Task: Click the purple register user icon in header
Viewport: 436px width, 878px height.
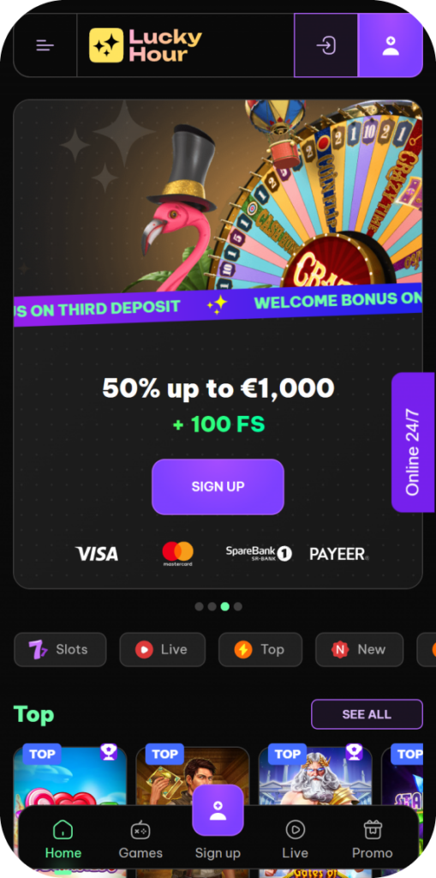Action: click(390, 45)
